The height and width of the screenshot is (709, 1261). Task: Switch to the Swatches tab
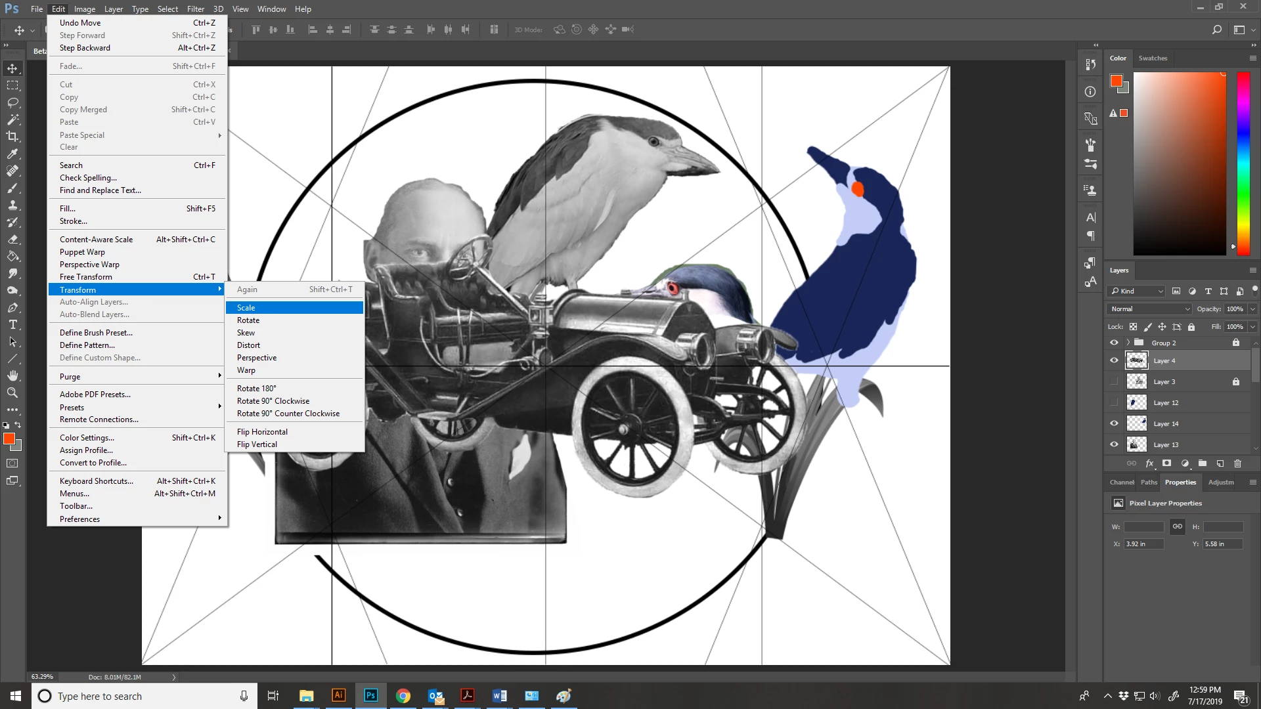click(1153, 58)
